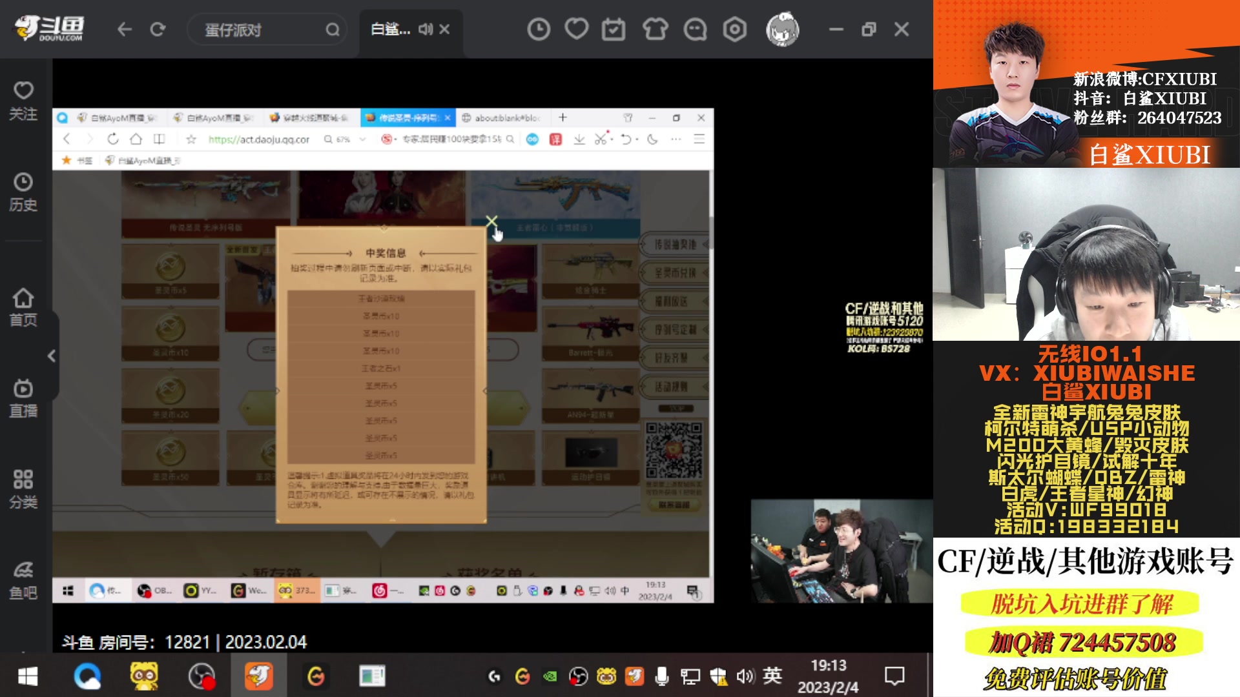Open Windows Security shield tray icon

(718, 676)
